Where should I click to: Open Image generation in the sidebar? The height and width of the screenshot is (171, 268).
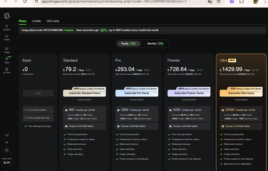pyautogui.click(x=7, y=50)
